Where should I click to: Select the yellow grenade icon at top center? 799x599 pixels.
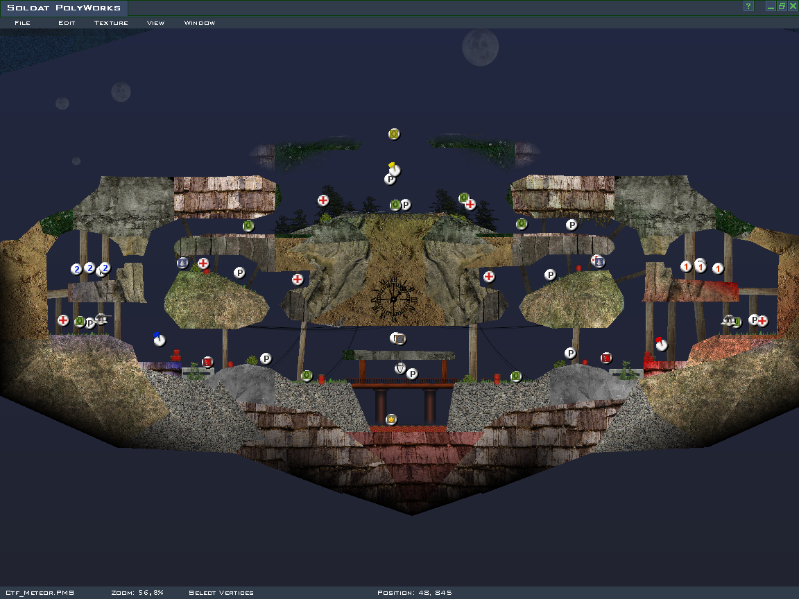[394, 134]
